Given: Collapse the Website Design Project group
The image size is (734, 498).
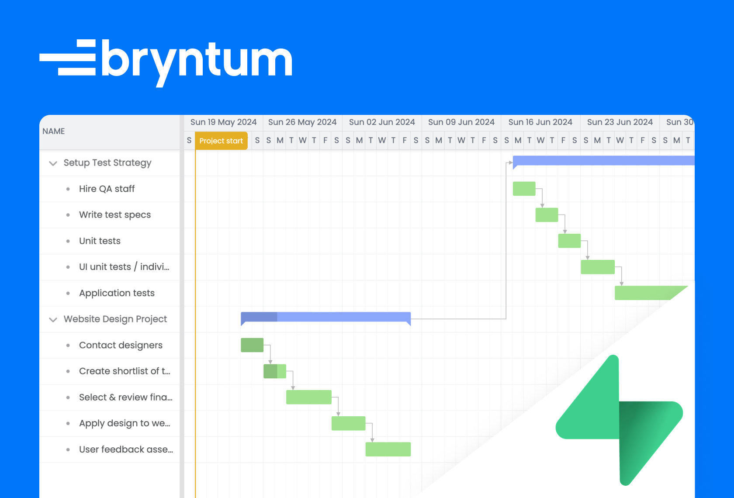Looking at the screenshot, I should click(x=53, y=319).
